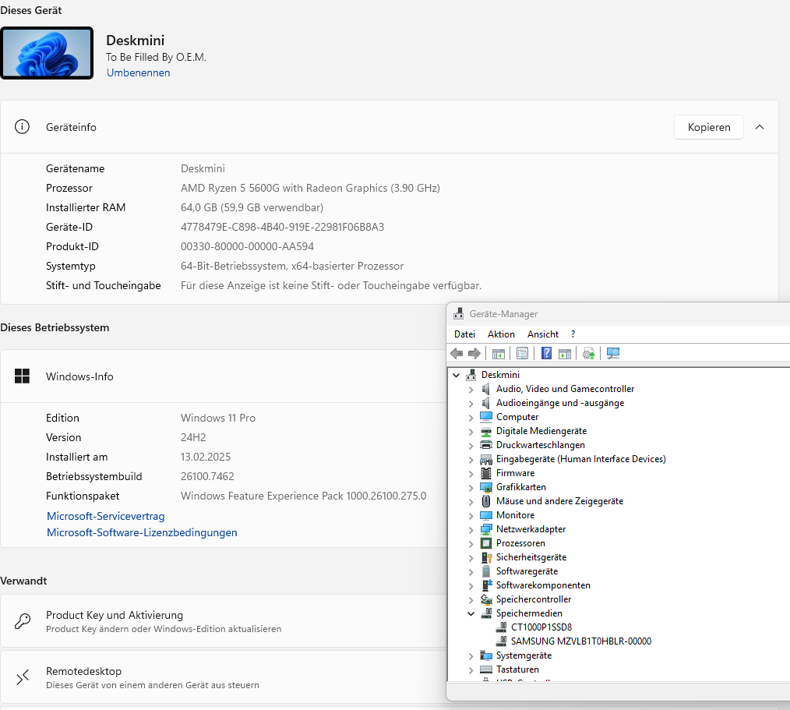
Task: Click the Produkt-ID value 00330-80000-00000-AA594
Action: 248,246
